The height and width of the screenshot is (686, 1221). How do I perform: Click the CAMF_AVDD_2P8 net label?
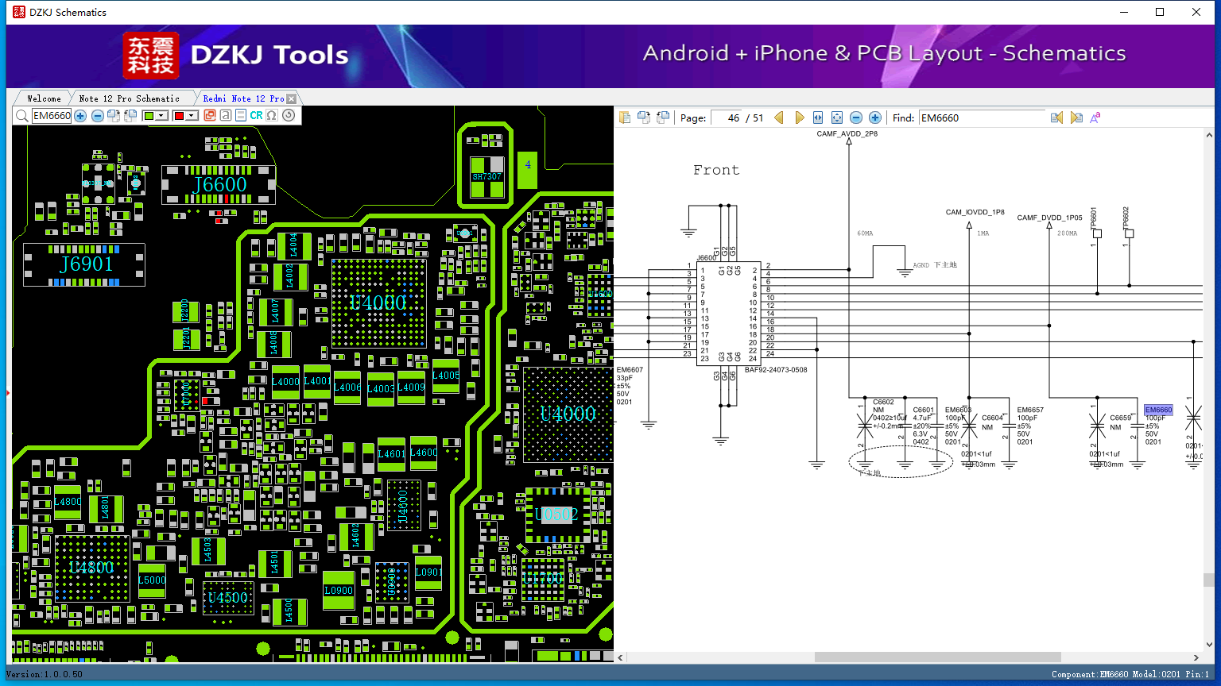[847, 134]
